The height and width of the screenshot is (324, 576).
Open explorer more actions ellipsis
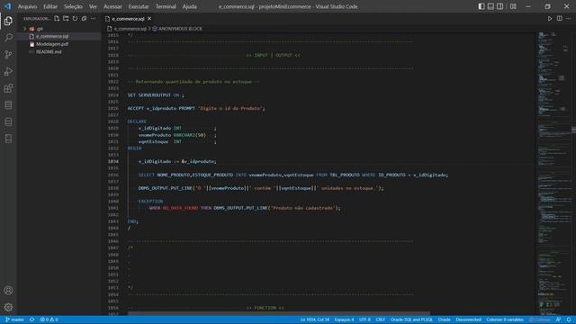pos(94,18)
